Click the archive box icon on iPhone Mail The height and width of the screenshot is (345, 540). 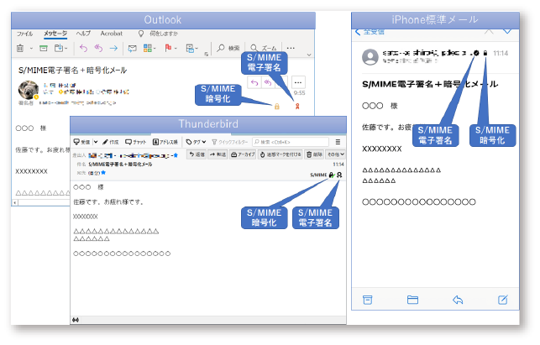(368, 300)
